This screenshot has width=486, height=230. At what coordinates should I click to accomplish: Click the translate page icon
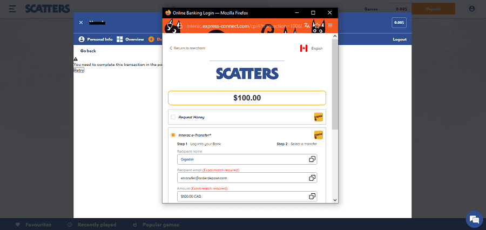[x=307, y=26]
